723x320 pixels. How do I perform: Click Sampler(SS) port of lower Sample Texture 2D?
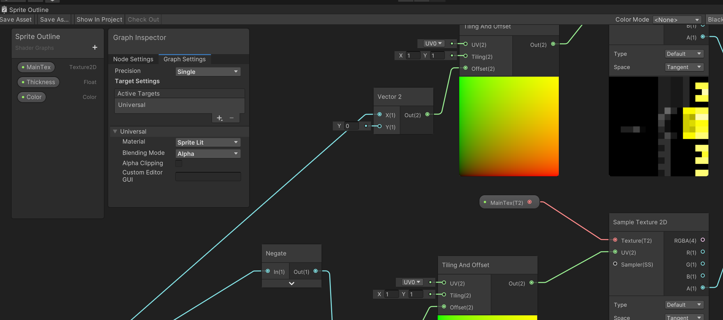(615, 264)
